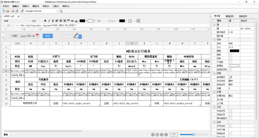259x138 pixels.
Task: Align cell text right icon
Action: [x=65, y=21]
